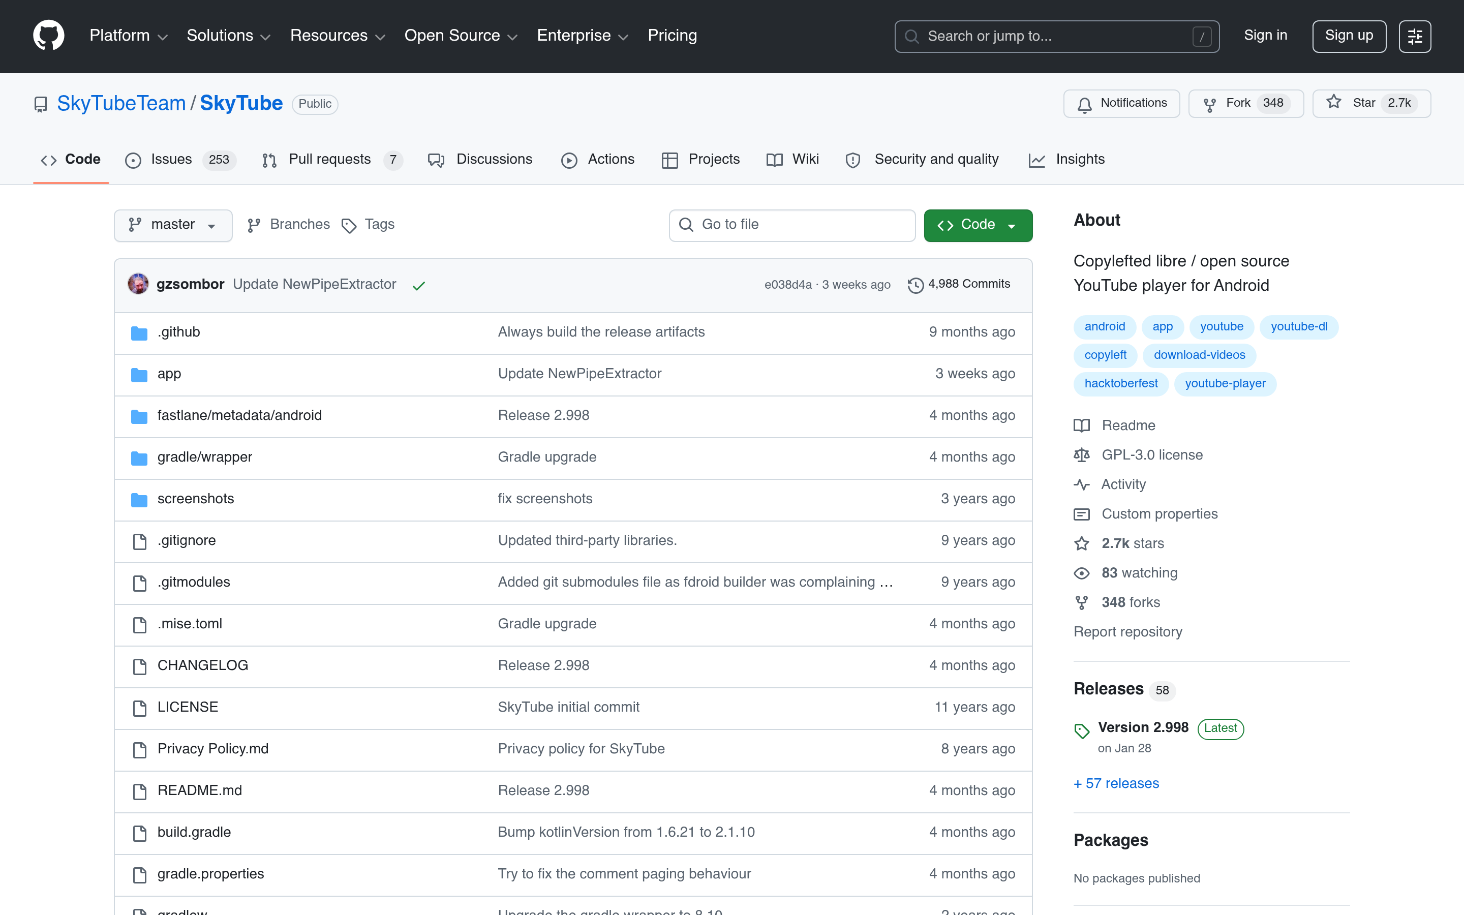Click the Sign up button
The width and height of the screenshot is (1464, 915).
[x=1349, y=36]
